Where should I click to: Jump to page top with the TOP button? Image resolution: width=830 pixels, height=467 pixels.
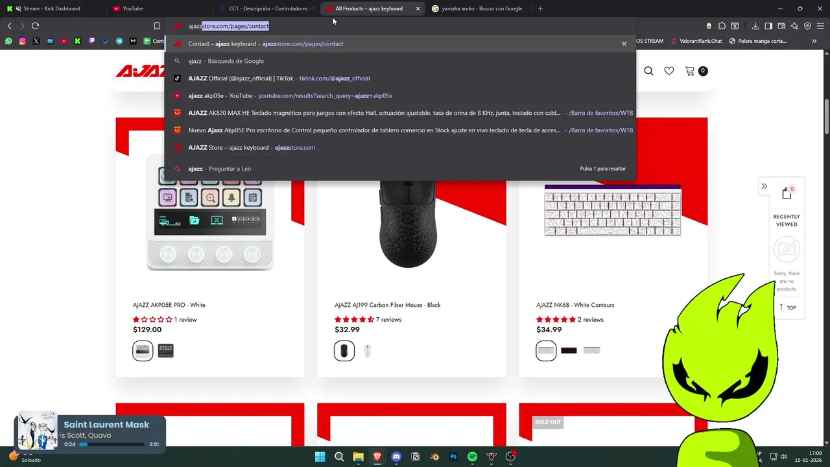pyautogui.click(x=787, y=307)
